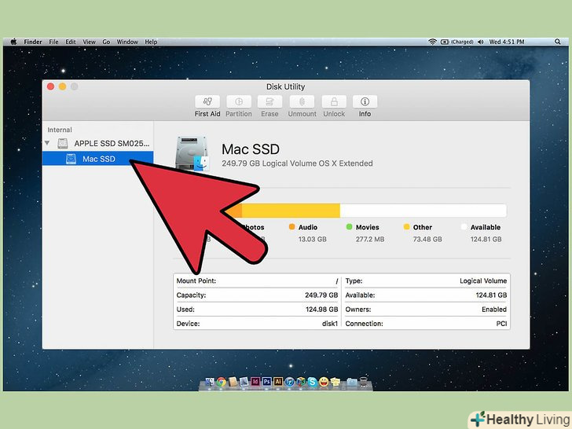Click the storage usage bar
572x429 pixels.
point(339,211)
